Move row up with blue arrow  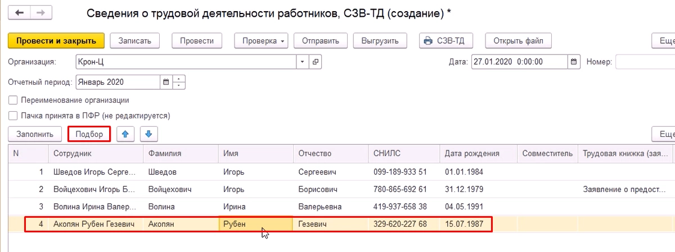click(125, 134)
